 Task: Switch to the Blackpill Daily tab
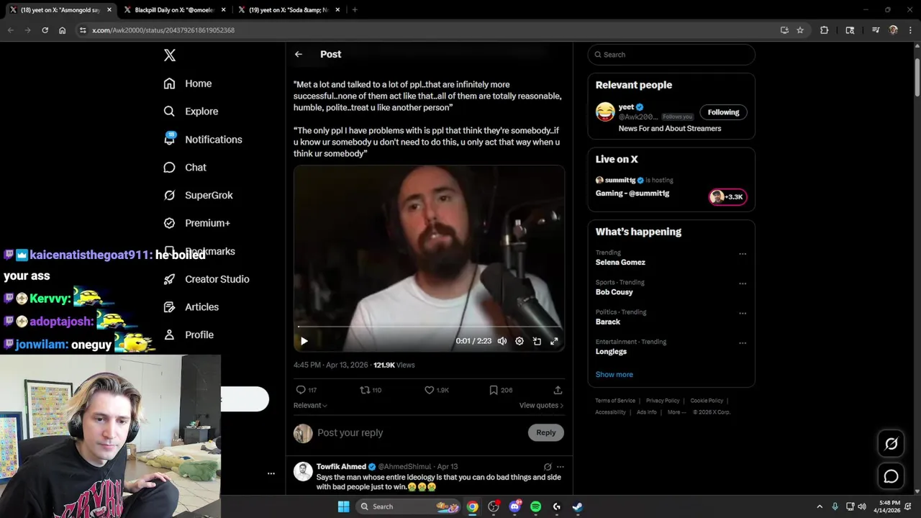[175, 10]
